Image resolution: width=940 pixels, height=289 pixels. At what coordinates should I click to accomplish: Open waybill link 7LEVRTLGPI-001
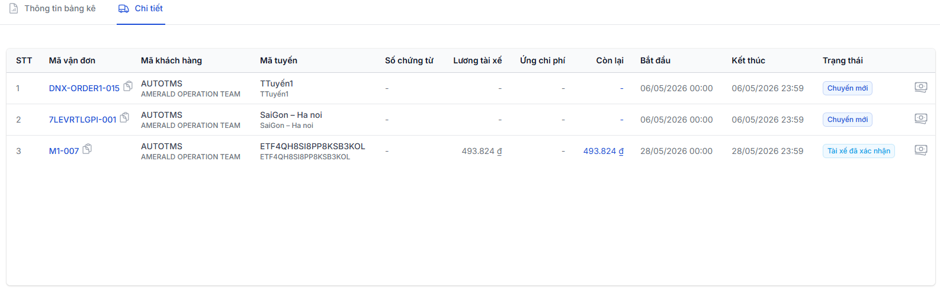[x=82, y=120]
